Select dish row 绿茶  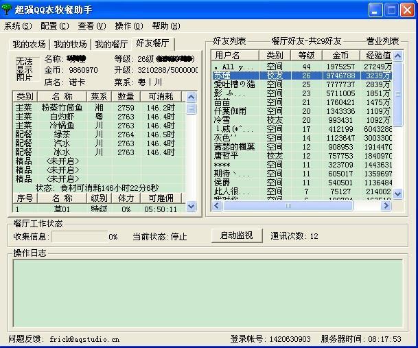click(x=99, y=135)
